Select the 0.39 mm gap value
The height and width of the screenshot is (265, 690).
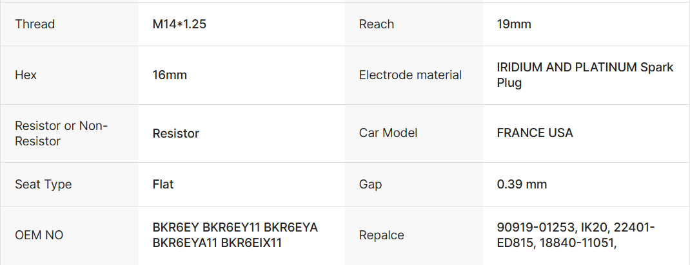pyautogui.click(x=522, y=185)
